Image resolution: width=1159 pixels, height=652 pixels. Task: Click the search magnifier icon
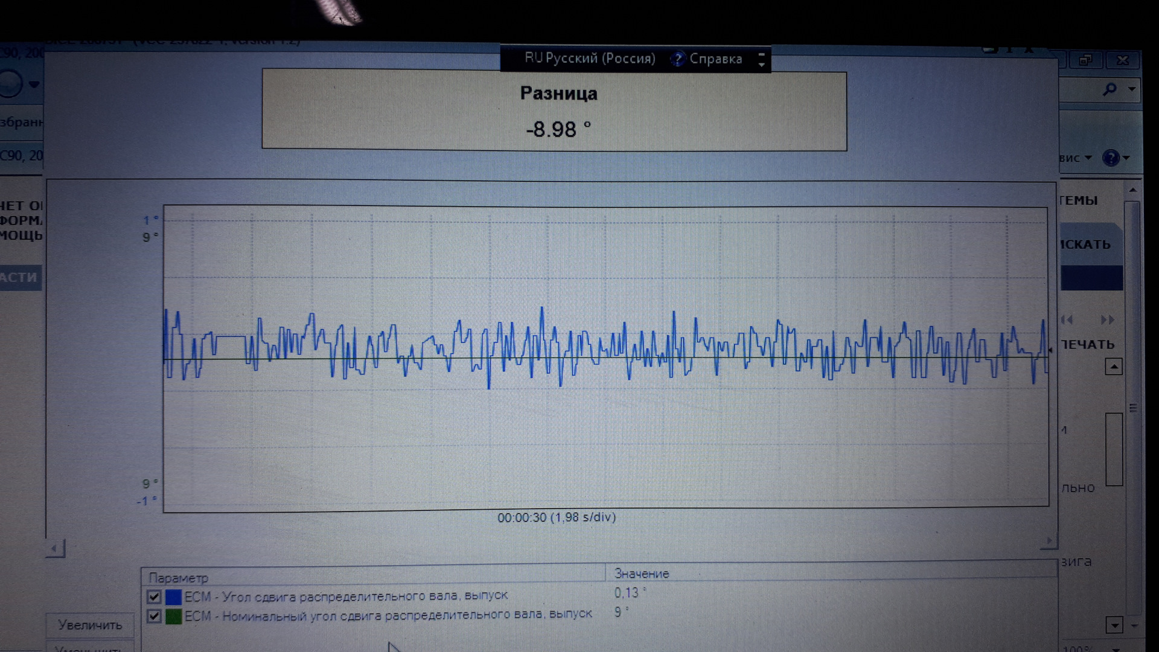[1110, 90]
